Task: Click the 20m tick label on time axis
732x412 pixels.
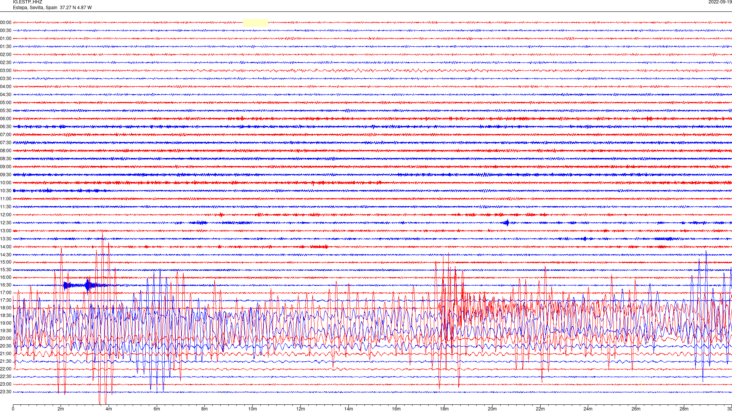Action: pos(492,409)
